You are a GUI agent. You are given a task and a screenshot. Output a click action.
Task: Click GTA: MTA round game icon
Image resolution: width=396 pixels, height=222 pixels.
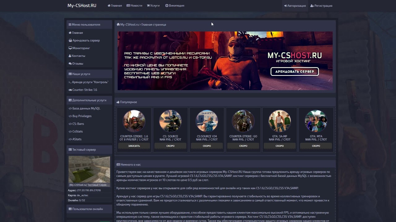click(316, 121)
